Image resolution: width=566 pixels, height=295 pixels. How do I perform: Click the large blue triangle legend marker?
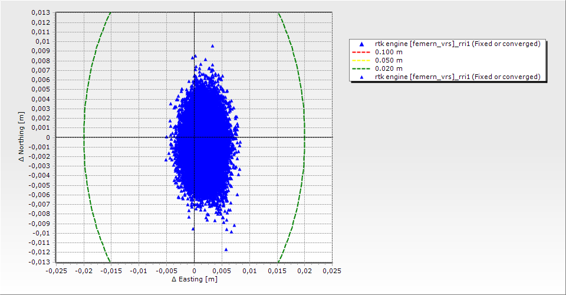point(361,44)
